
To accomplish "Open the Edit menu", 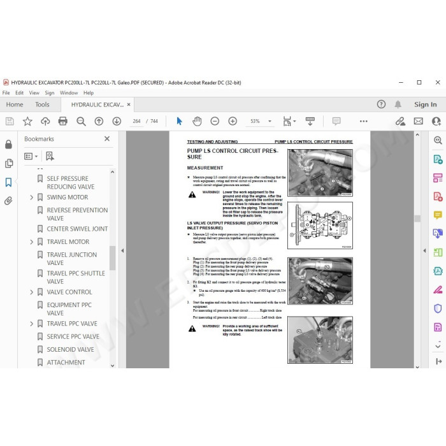I will coord(19,93).
